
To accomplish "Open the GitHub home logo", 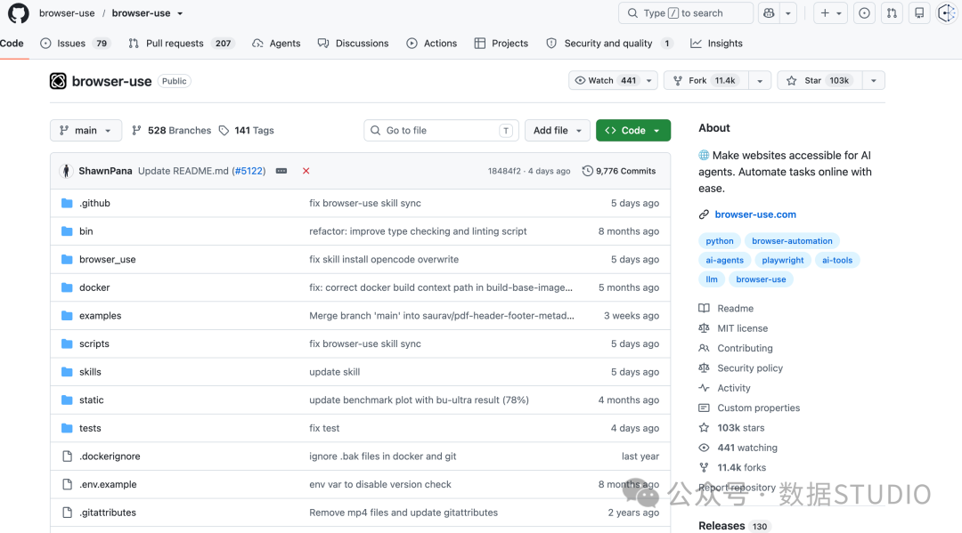I will 19,12.
